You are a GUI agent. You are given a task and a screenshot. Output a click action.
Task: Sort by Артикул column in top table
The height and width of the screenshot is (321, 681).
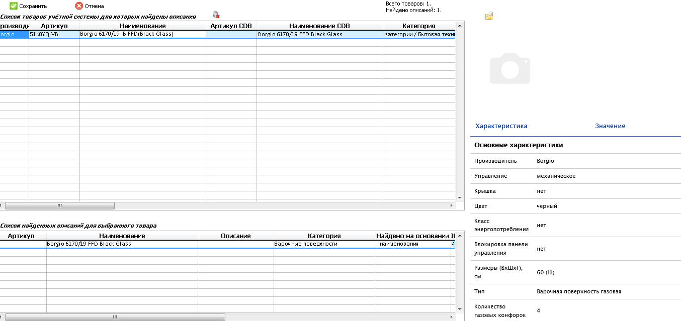tap(54, 26)
